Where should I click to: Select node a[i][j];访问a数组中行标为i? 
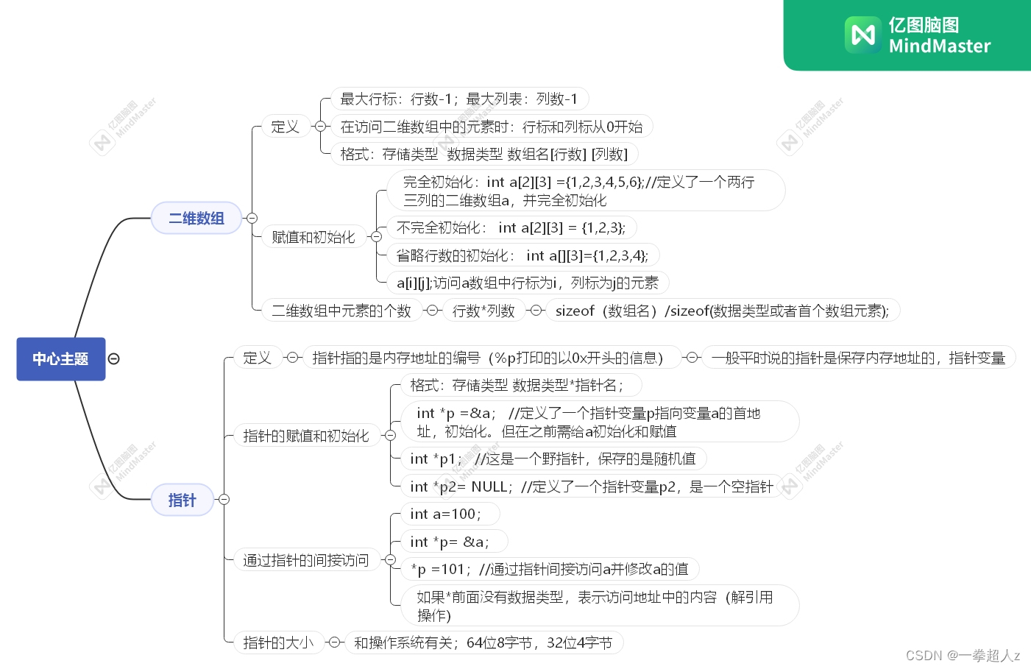(x=528, y=283)
